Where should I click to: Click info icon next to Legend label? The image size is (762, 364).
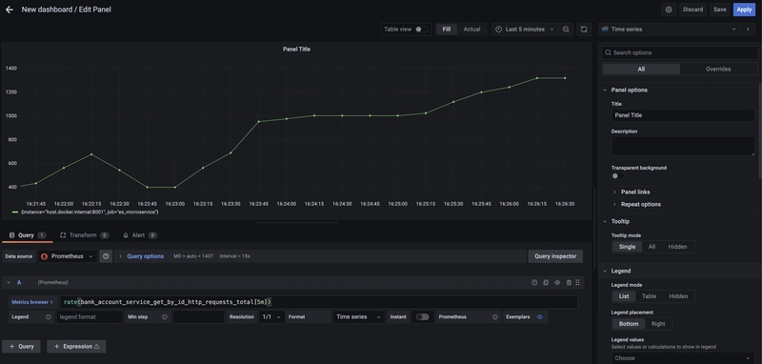(49, 317)
